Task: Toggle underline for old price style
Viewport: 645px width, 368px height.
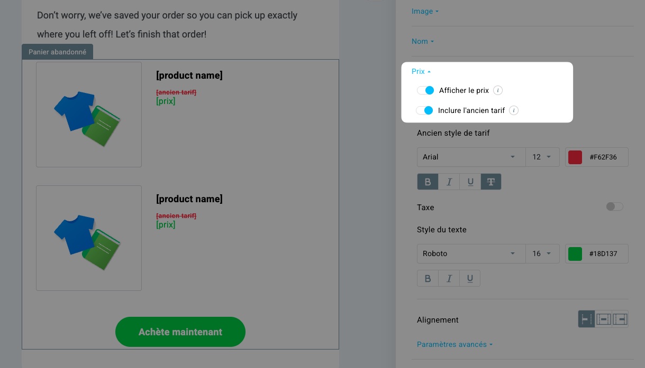Action: point(470,182)
